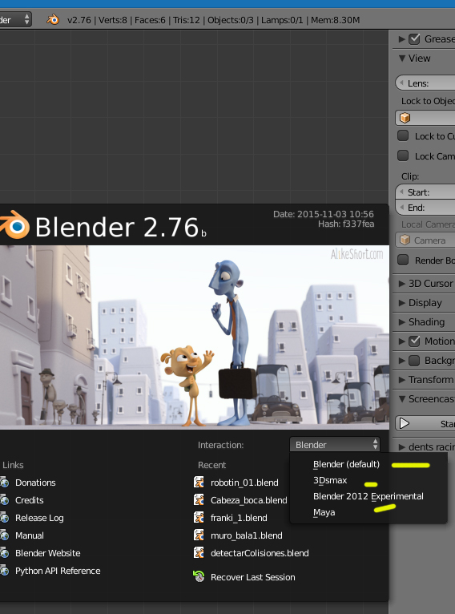This screenshot has width=455, height=614.
Task: Click the Blender logo on splash screen
Action: pyautogui.click(x=14, y=224)
